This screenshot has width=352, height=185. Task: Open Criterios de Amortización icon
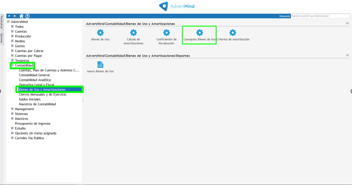pyautogui.click(x=233, y=33)
